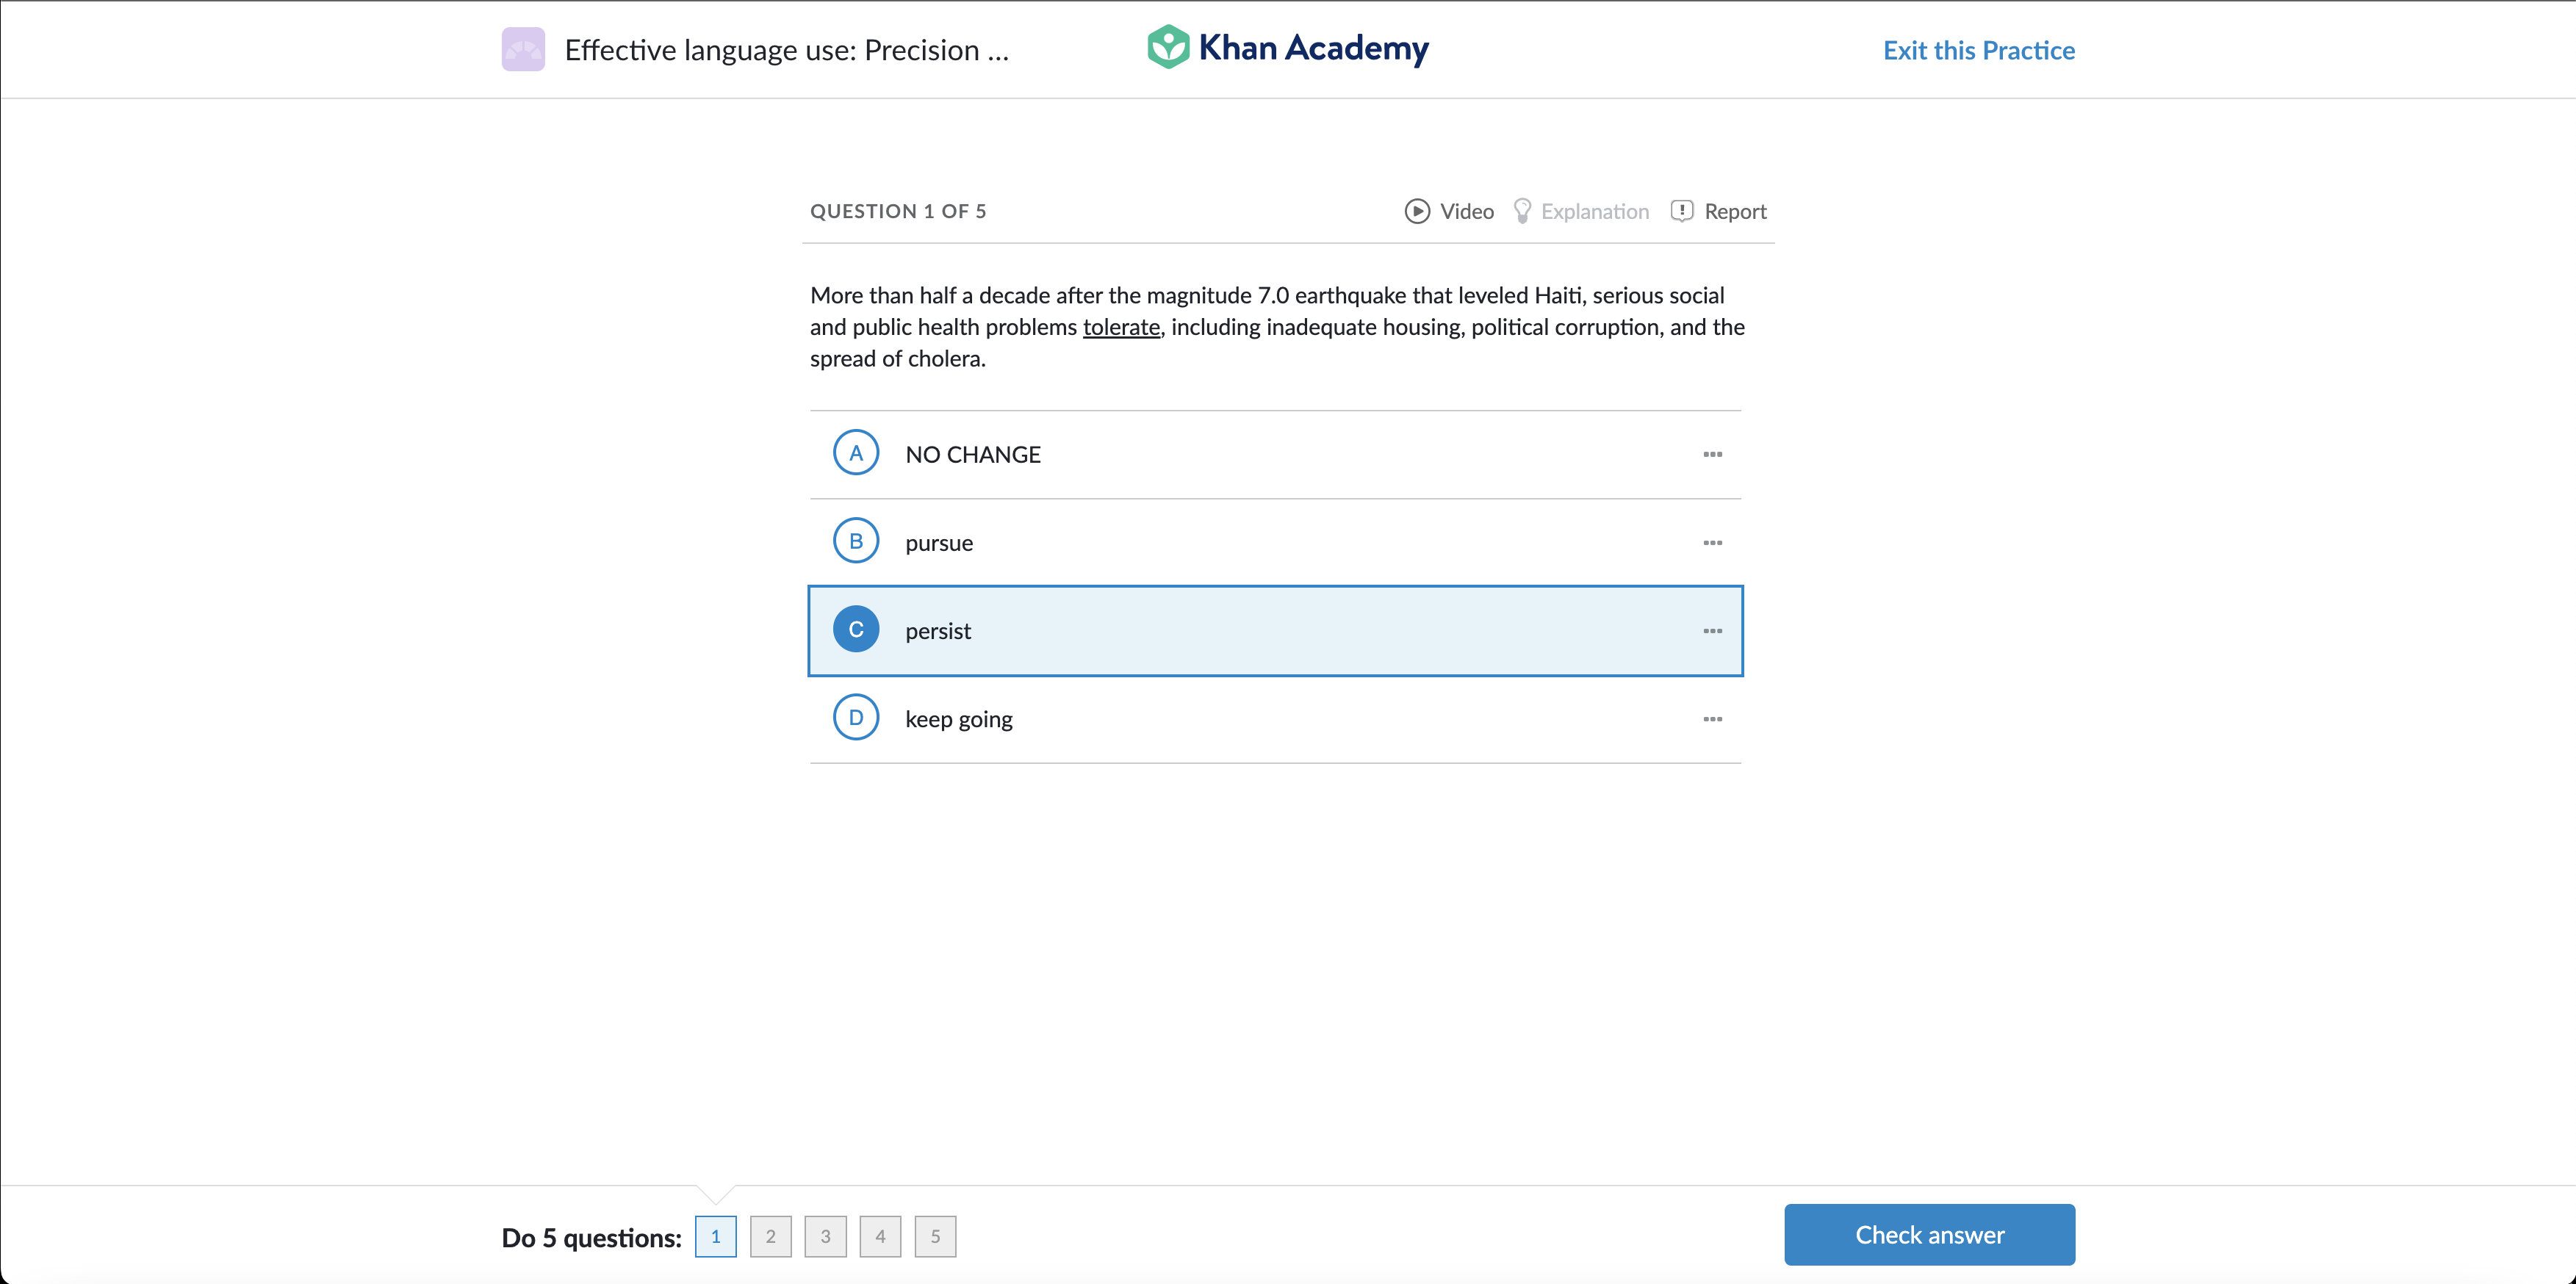Click selected answer circle C persist
The width and height of the screenshot is (2576, 1284).
[x=855, y=630]
